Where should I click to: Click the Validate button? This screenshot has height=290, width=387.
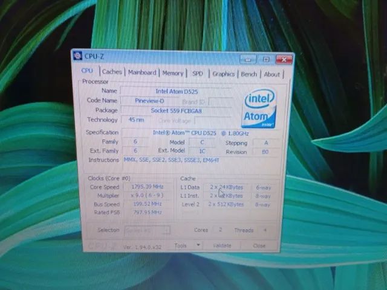[x=222, y=246]
